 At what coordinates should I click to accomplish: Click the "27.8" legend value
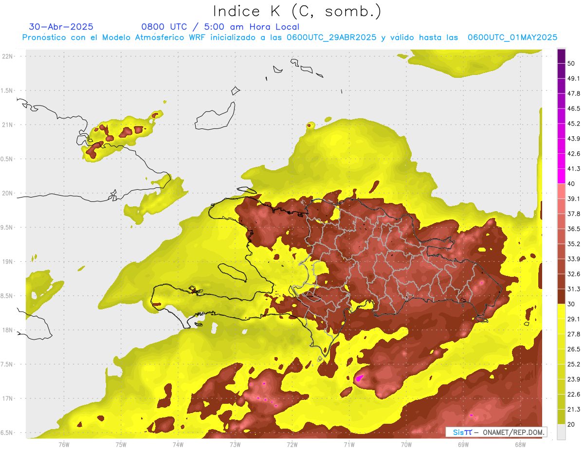tap(573, 334)
